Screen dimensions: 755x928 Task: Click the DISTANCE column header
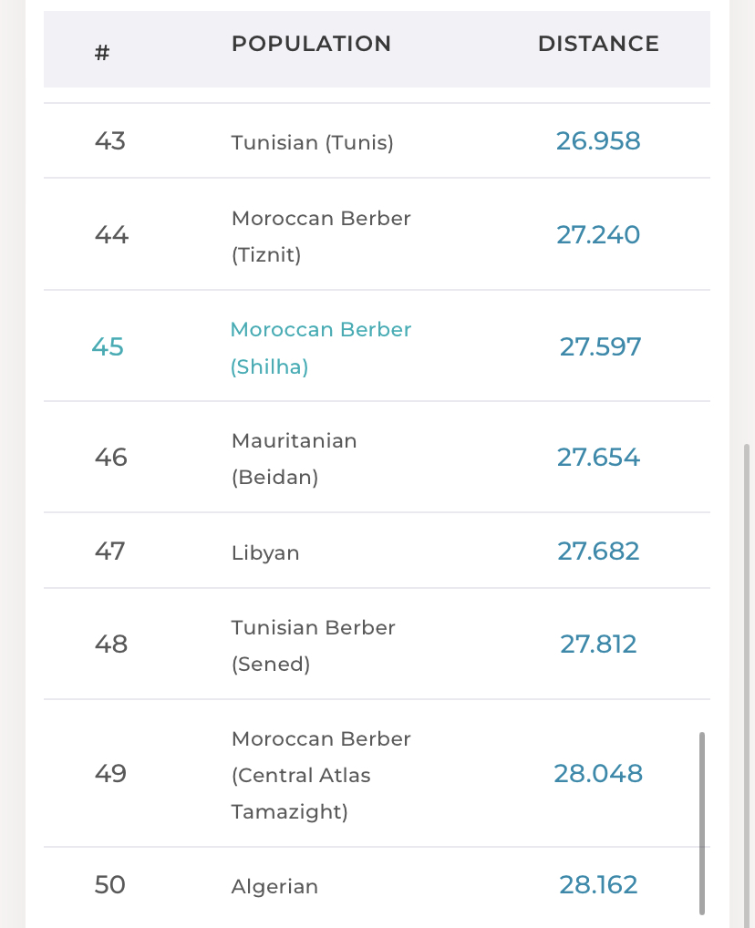click(598, 44)
